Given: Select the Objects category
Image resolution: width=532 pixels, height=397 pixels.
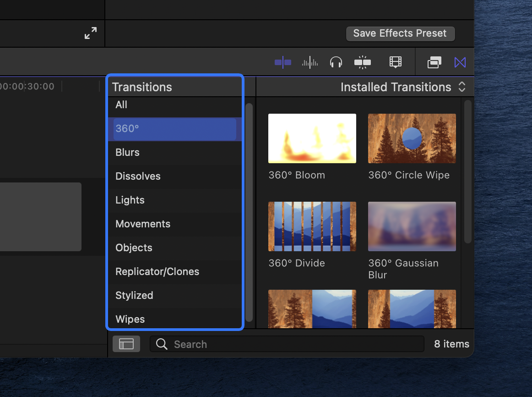Looking at the screenshot, I should click(x=175, y=248).
